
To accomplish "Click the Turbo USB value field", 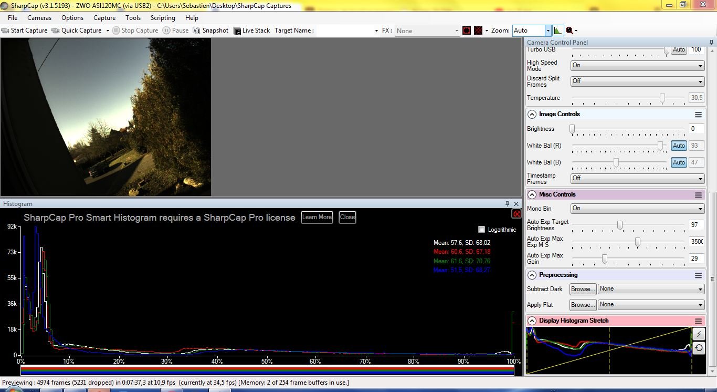I will click(696, 49).
